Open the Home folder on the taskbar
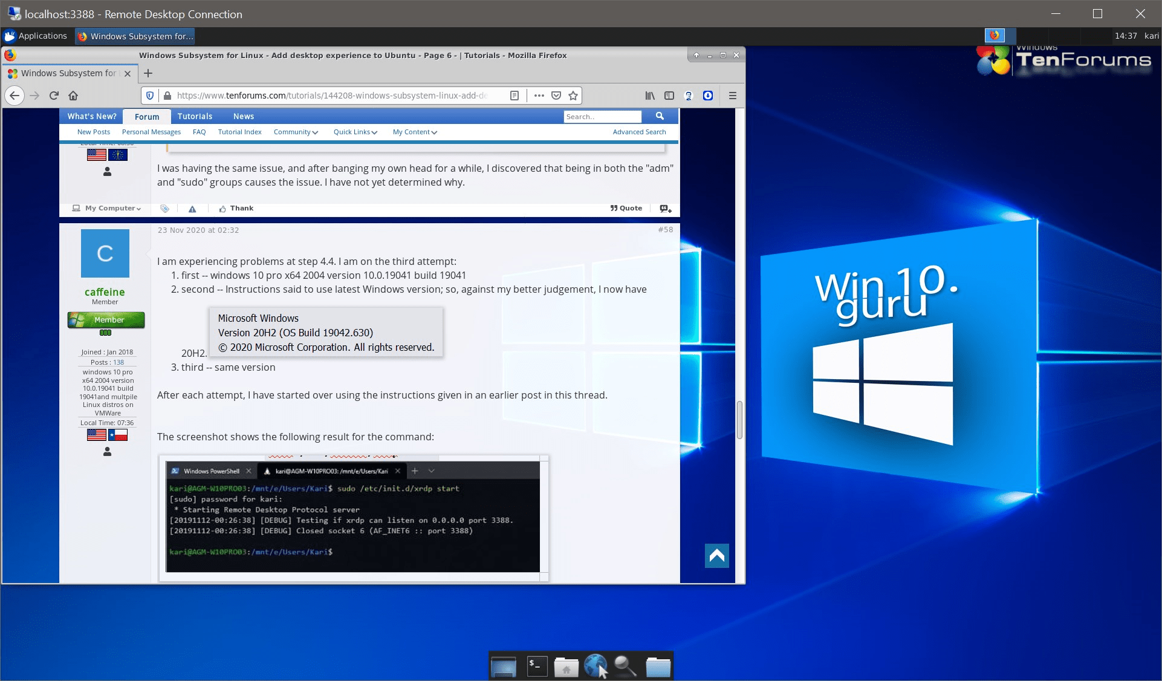Image resolution: width=1162 pixels, height=681 pixels. 566,667
